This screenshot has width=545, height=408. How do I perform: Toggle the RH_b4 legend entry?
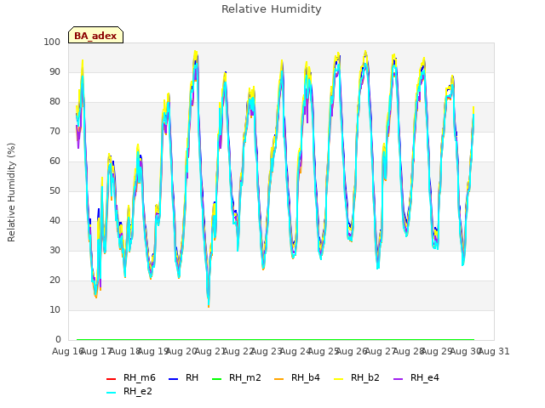click(x=297, y=377)
